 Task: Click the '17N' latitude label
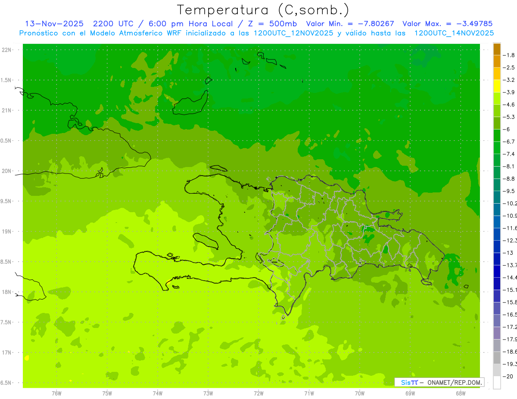pos(7,353)
